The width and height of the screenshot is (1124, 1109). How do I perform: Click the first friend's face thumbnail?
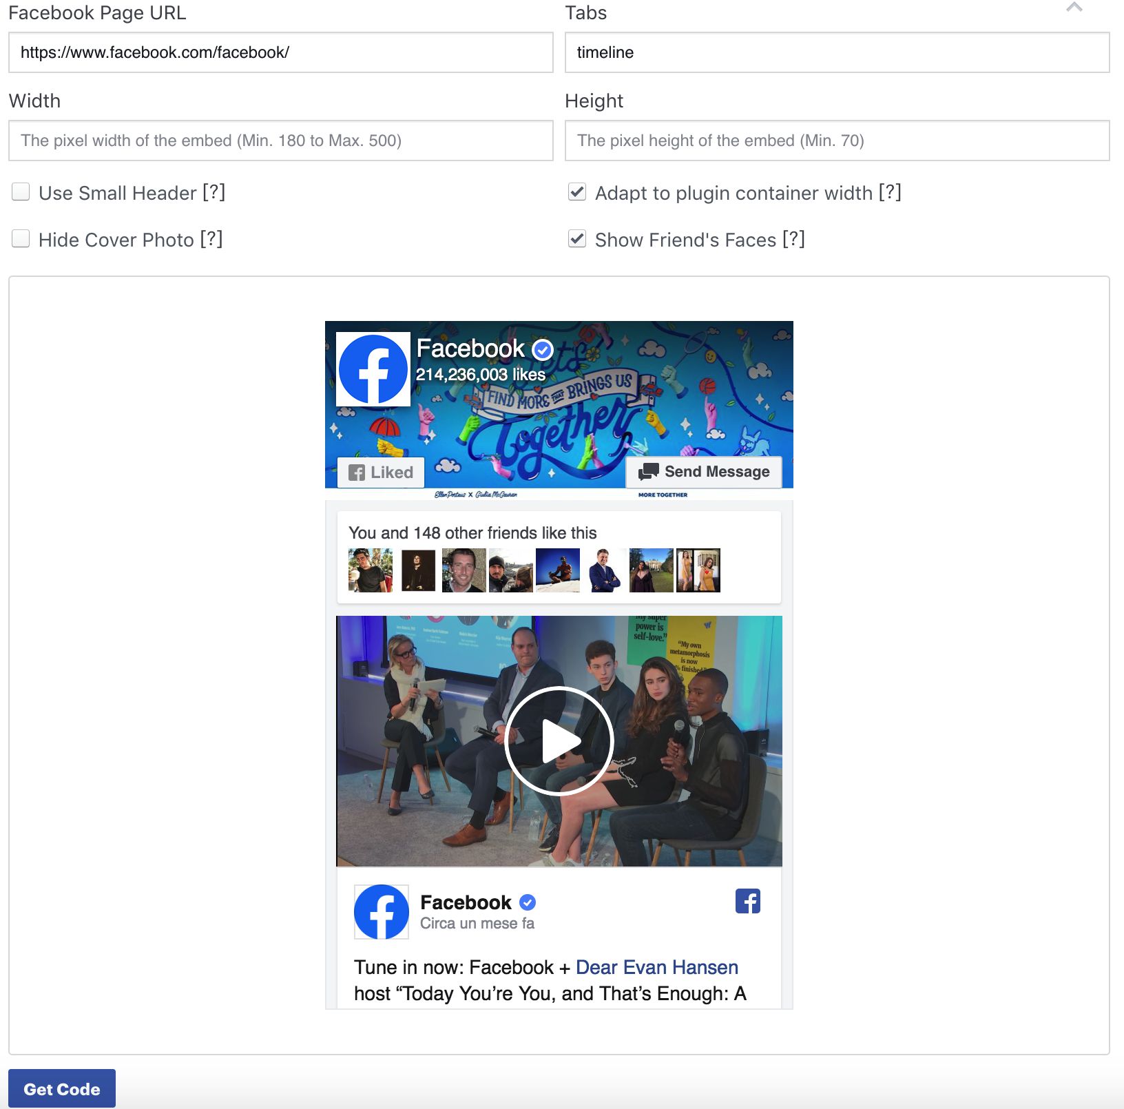pos(371,570)
